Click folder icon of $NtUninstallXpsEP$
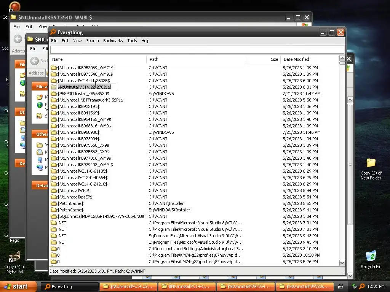Image resolution: width=390 pixels, height=292 pixels. coord(53,197)
